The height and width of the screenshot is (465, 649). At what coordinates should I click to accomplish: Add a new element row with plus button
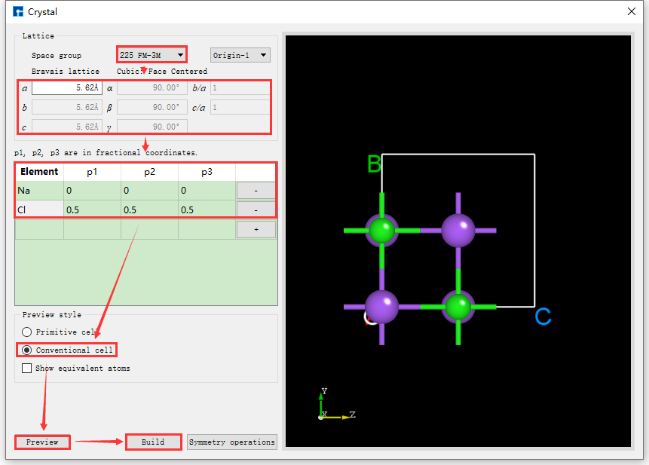tap(256, 229)
